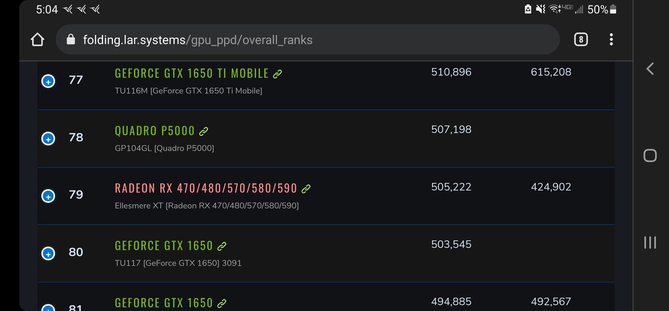This screenshot has width=669, height=311.
Task: Expand the Quadro P5000 row
Action: pos(48,138)
